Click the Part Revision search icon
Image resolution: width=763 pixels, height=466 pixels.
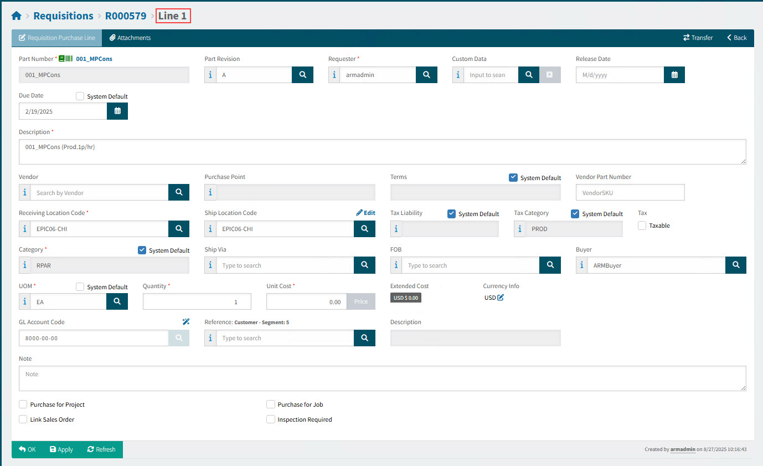[x=302, y=75]
